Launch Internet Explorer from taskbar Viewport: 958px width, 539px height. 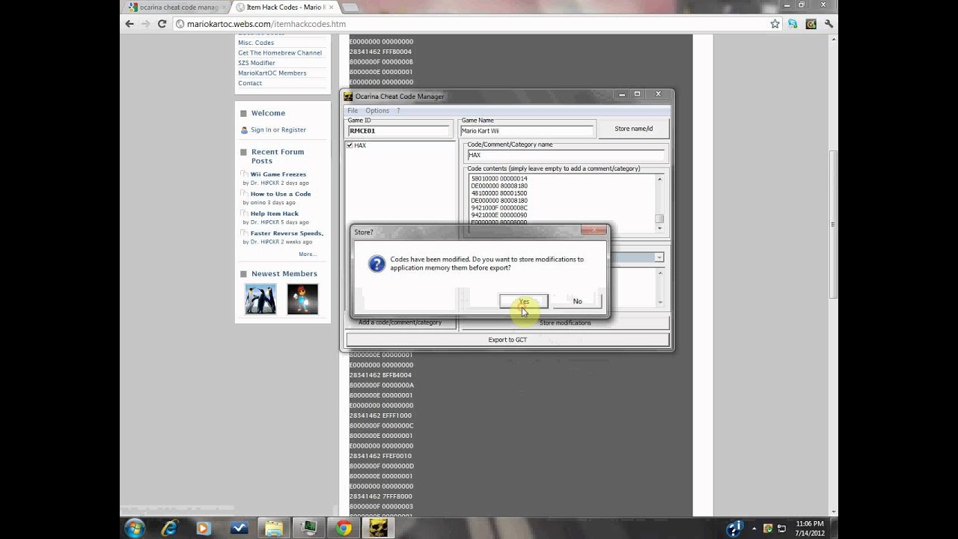click(x=170, y=529)
